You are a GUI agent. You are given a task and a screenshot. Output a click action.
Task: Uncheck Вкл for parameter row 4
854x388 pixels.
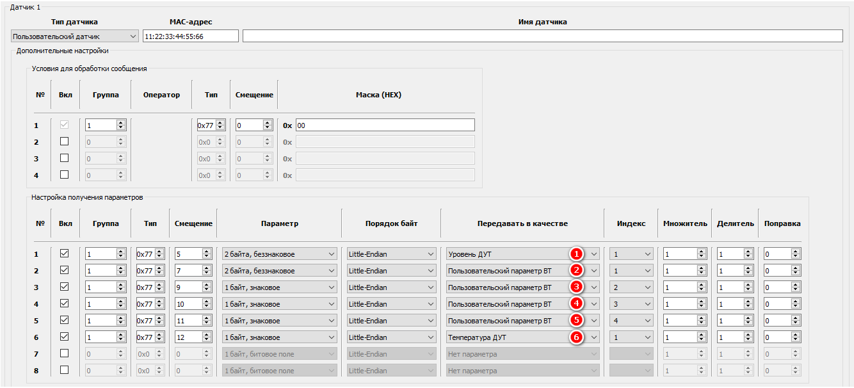point(64,303)
